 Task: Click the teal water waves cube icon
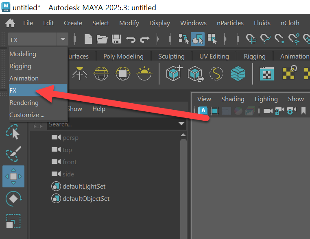pyautogui.click(x=238, y=74)
